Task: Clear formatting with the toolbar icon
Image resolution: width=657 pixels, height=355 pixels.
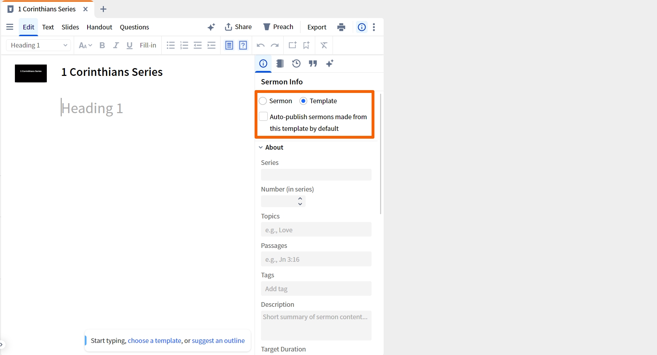Action: 324,45
